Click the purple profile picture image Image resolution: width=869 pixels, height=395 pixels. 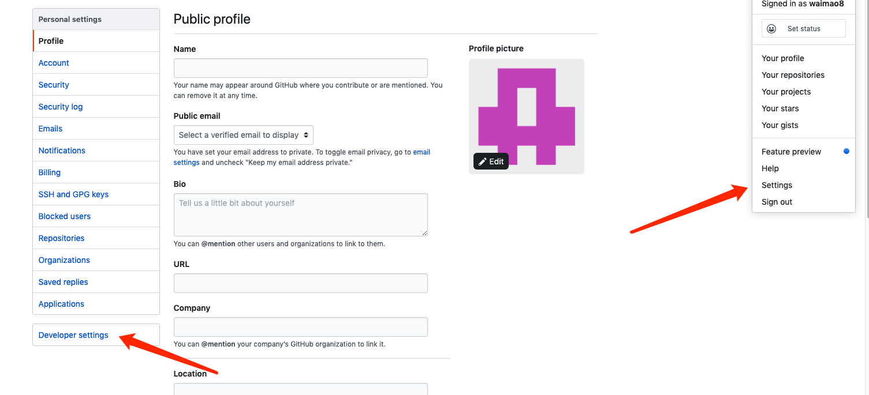pyautogui.click(x=527, y=116)
